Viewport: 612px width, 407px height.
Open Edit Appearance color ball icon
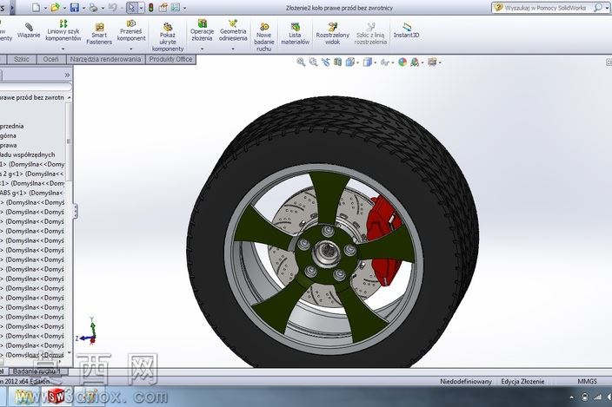pyautogui.click(x=402, y=62)
